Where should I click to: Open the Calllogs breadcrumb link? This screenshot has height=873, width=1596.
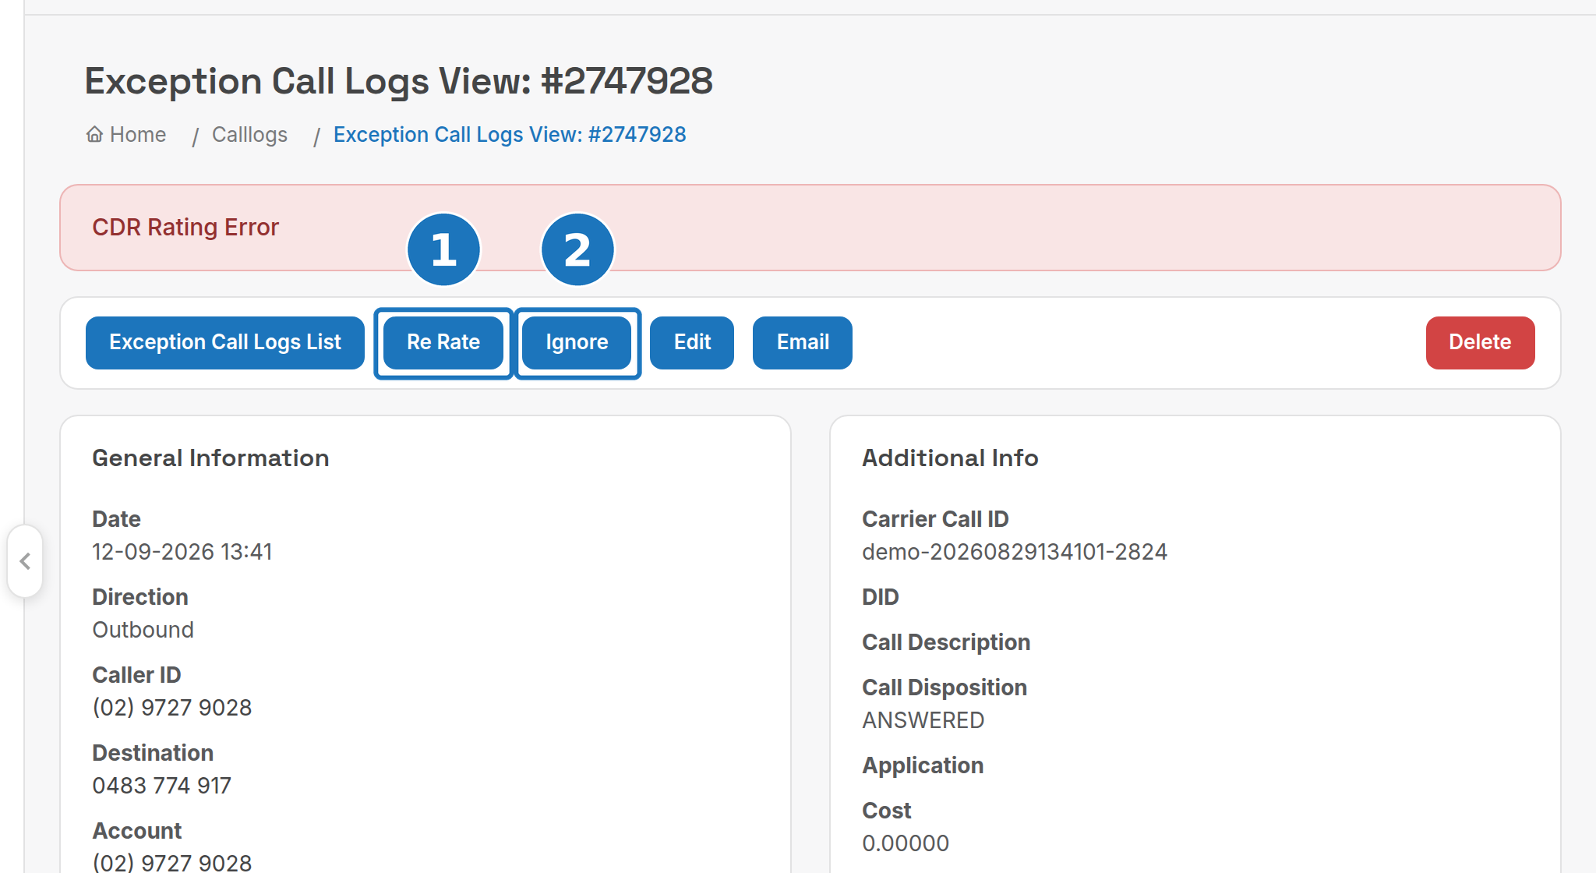249,135
